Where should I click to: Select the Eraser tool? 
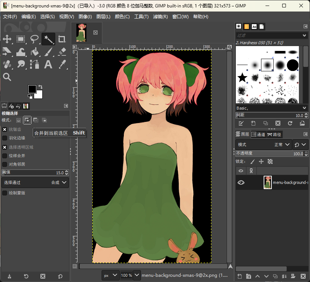tap(62, 52)
